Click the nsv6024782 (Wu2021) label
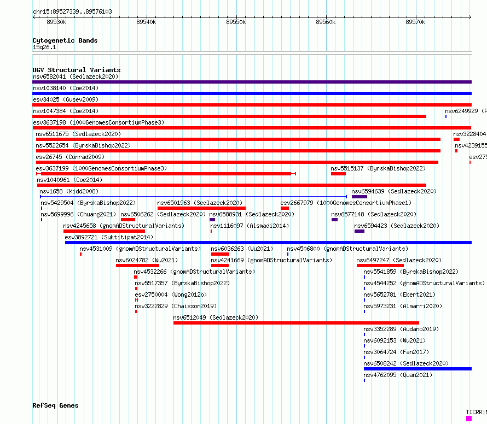The width and height of the screenshot is (487, 424). [x=147, y=260]
